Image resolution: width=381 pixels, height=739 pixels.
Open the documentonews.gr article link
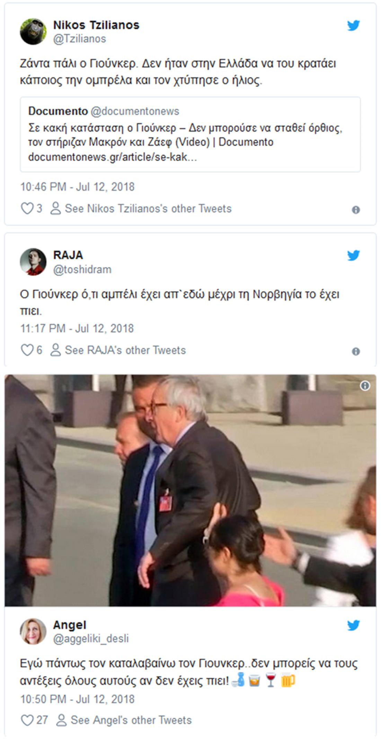click(x=113, y=157)
